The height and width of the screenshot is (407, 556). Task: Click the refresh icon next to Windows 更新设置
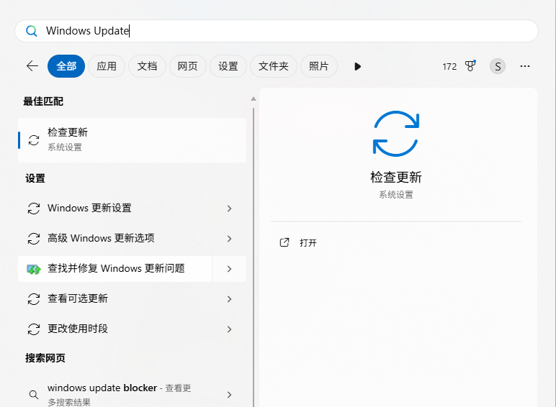(x=34, y=209)
